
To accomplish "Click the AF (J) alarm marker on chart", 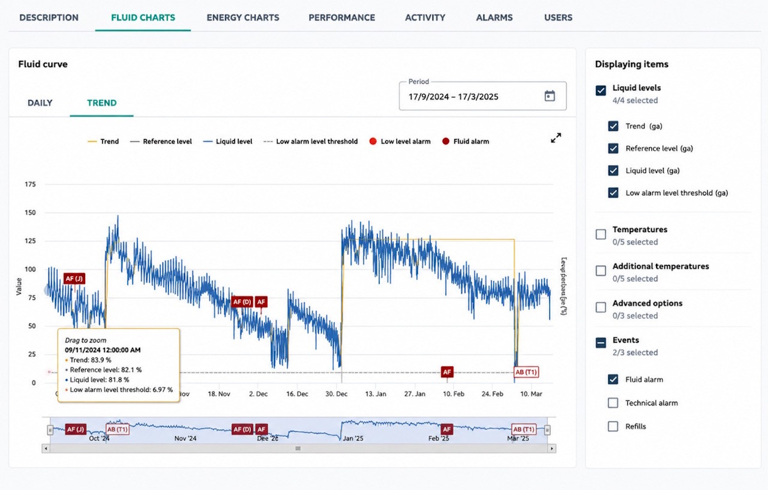I will point(74,278).
